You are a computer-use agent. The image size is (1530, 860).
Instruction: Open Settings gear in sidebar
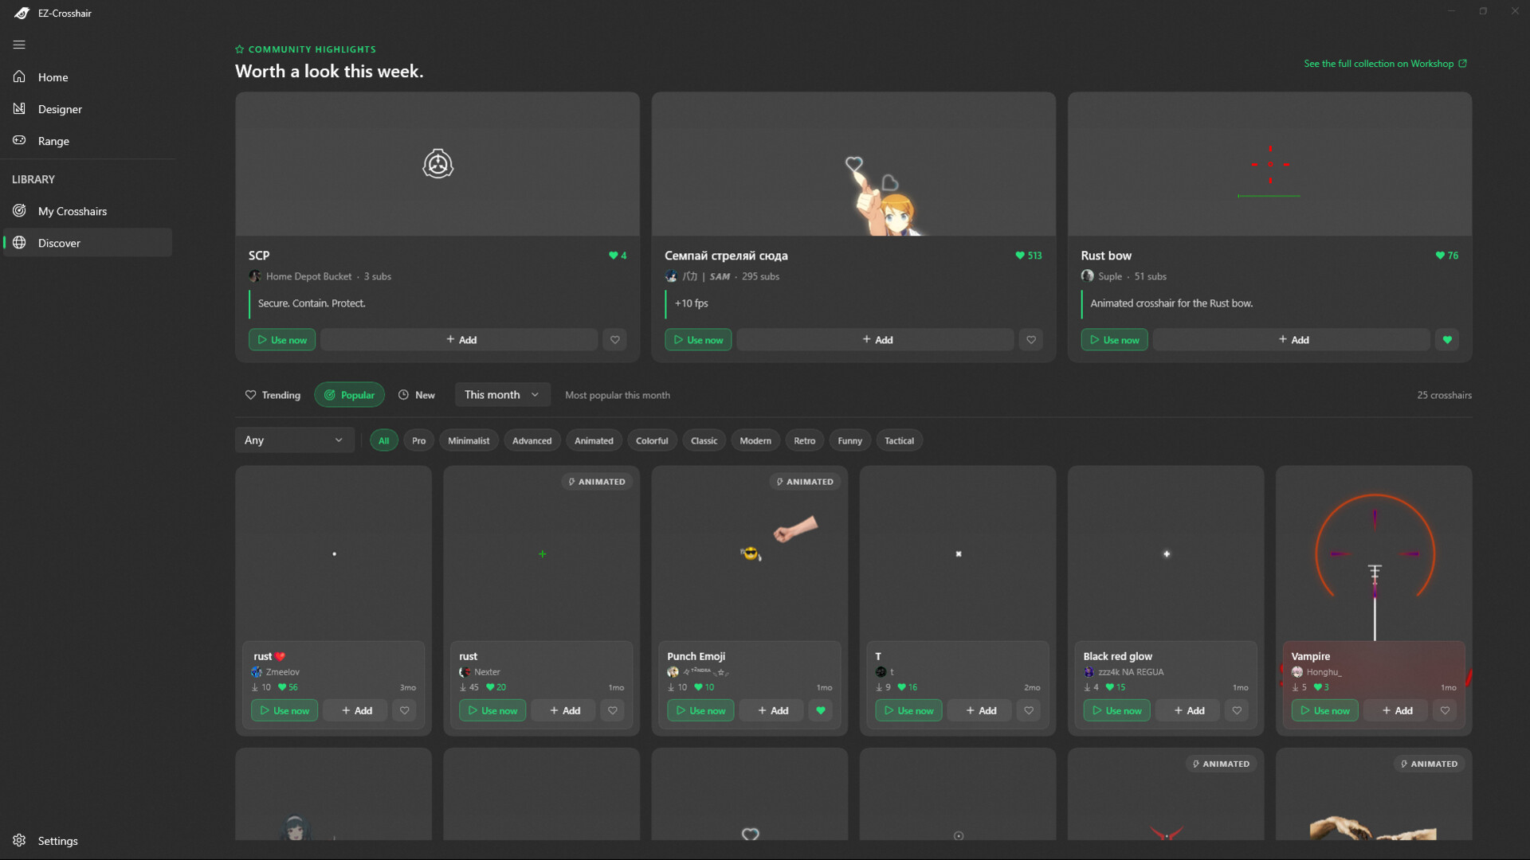(x=19, y=840)
